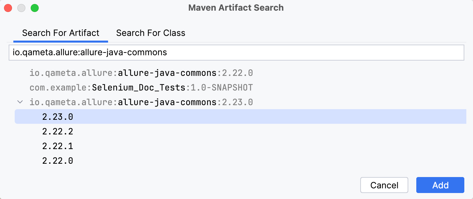Switch to the Search For Artifact tab

60,33
